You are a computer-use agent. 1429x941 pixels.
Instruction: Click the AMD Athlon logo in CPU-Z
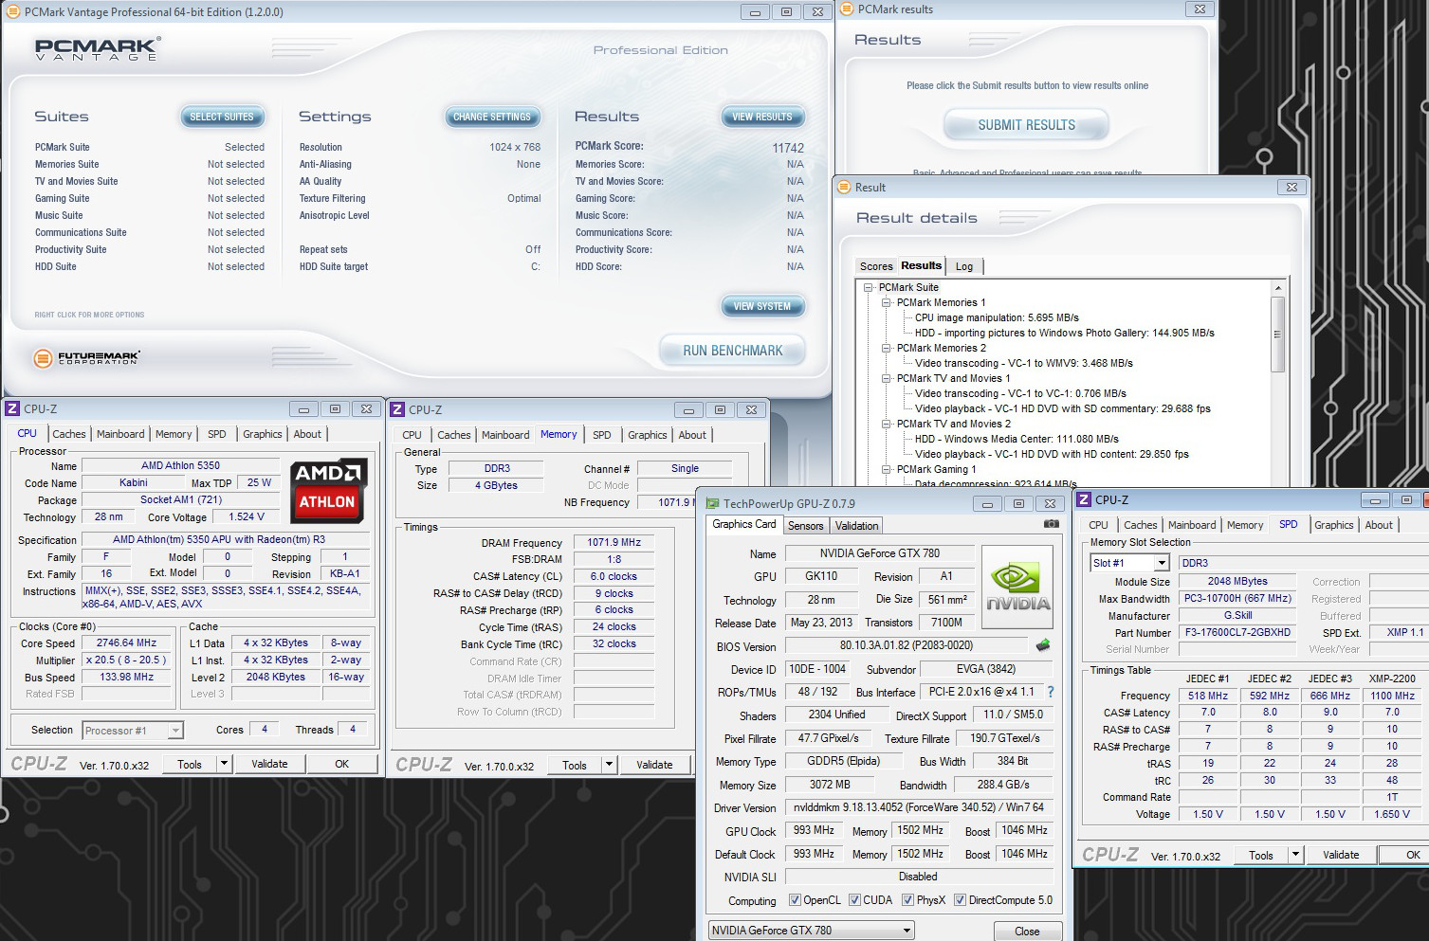[x=327, y=490]
